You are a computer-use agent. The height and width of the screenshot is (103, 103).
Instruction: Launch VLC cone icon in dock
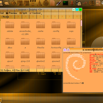click(x=39, y=3)
